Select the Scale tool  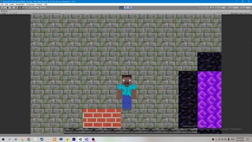(16, 8)
